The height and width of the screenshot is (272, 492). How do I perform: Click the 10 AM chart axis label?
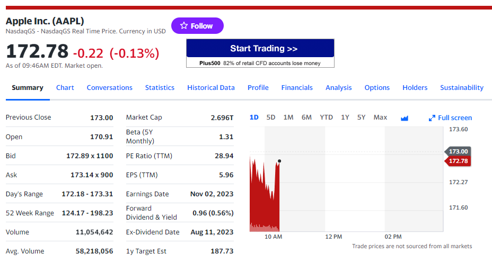273,237
